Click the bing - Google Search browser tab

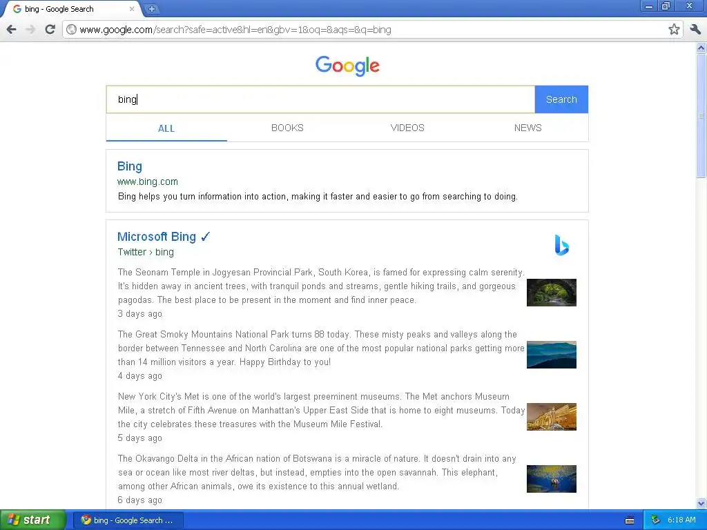[x=71, y=9]
